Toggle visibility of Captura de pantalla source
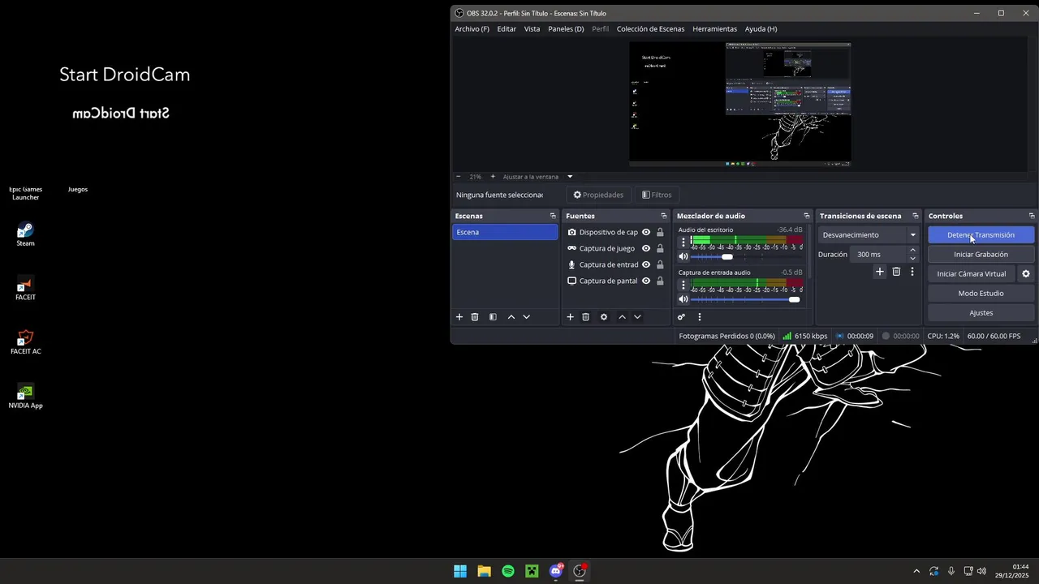 pos(646,281)
